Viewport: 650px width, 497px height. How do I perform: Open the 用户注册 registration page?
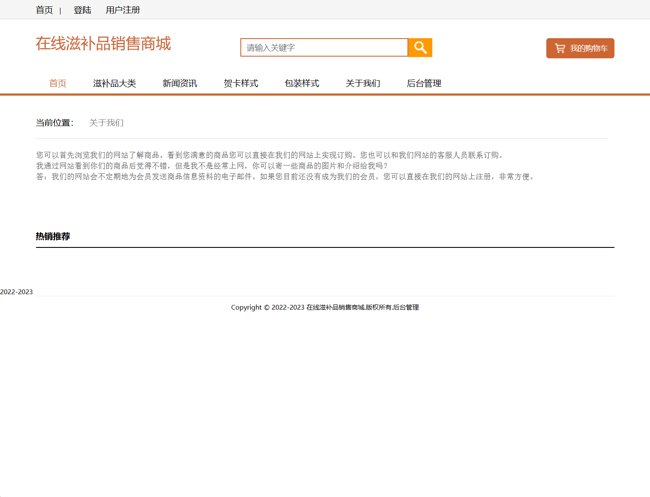(123, 9)
